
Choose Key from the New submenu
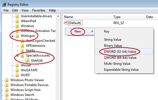click(x=124, y=31)
